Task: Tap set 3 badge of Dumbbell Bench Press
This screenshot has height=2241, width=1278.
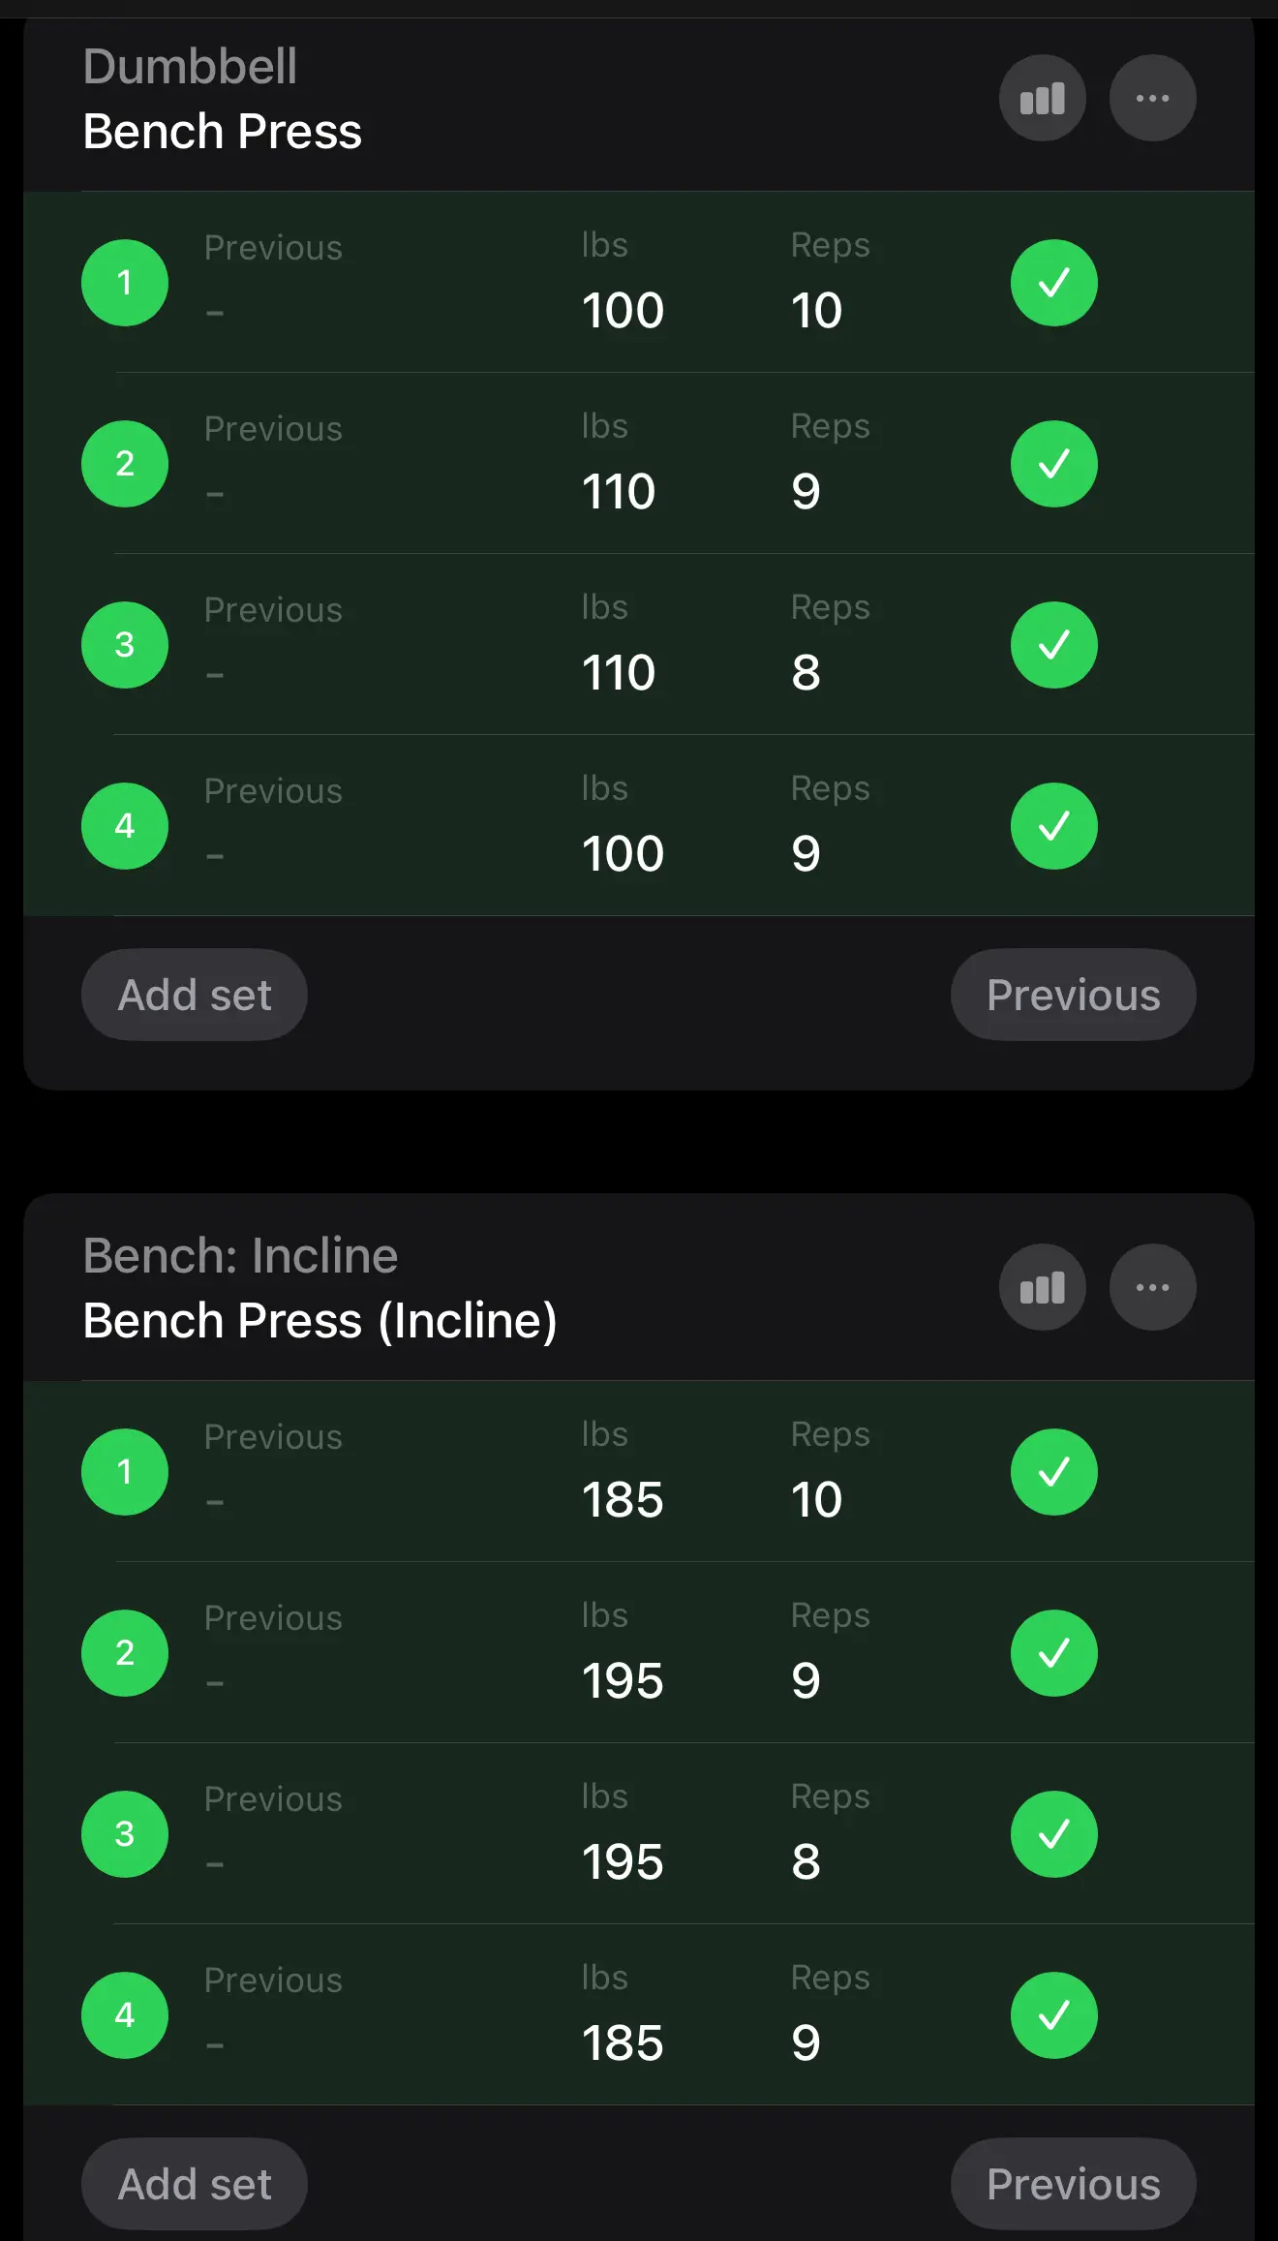Action: [x=125, y=645]
